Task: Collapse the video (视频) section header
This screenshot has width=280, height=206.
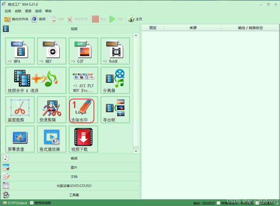Action: [70, 29]
